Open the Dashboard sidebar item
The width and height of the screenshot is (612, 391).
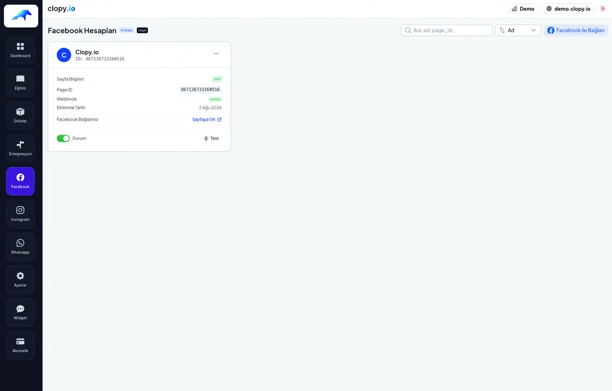click(x=20, y=50)
